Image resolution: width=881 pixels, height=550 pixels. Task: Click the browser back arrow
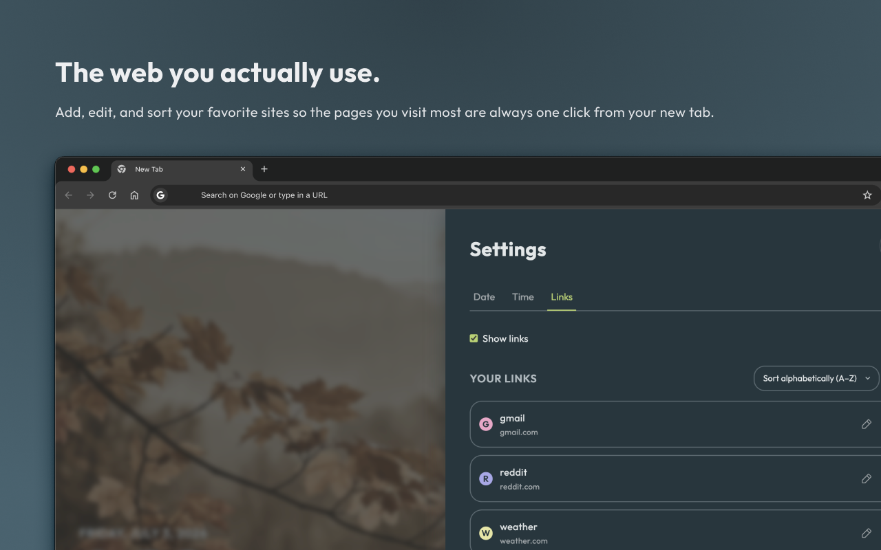click(x=69, y=195)
